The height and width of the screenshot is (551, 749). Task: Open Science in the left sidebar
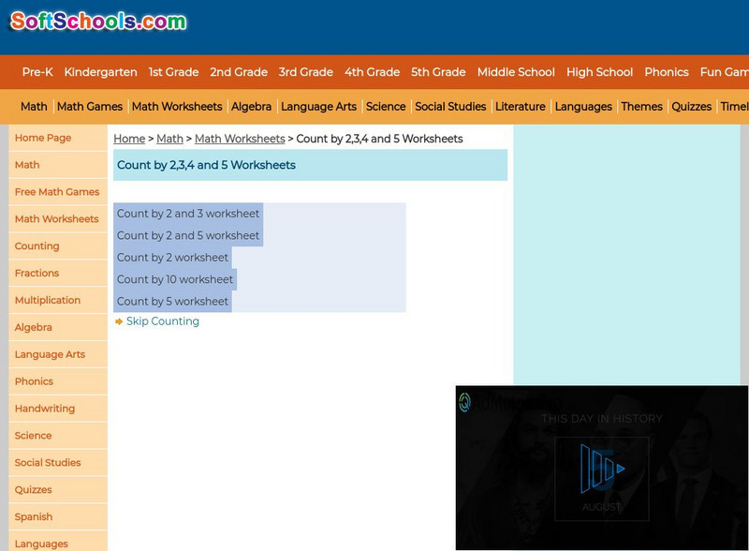pyautogui.click(x=58, y=435)
